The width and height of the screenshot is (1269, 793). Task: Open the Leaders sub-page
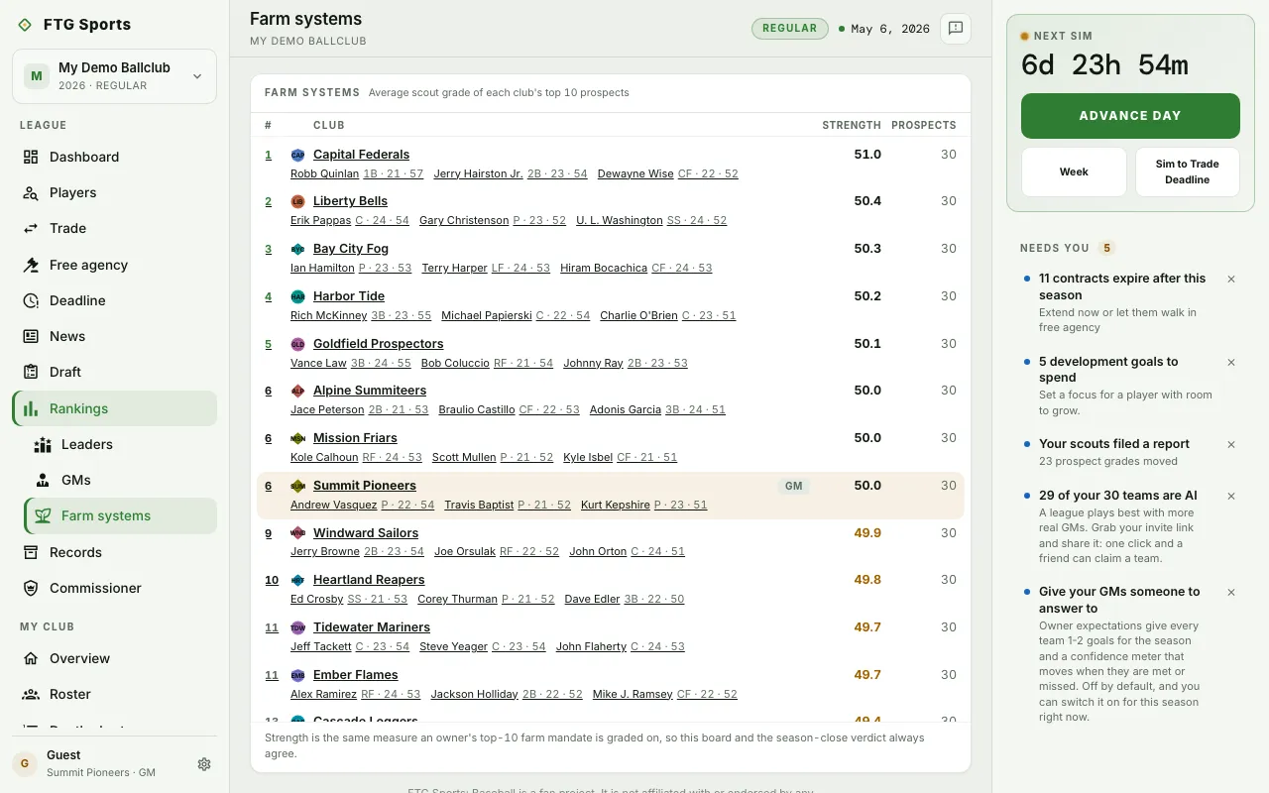[x=120, y=444]
